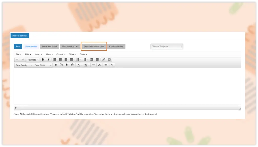Insert a horizontal line
This screenshot has width=258, height=147.
(93, 65)
